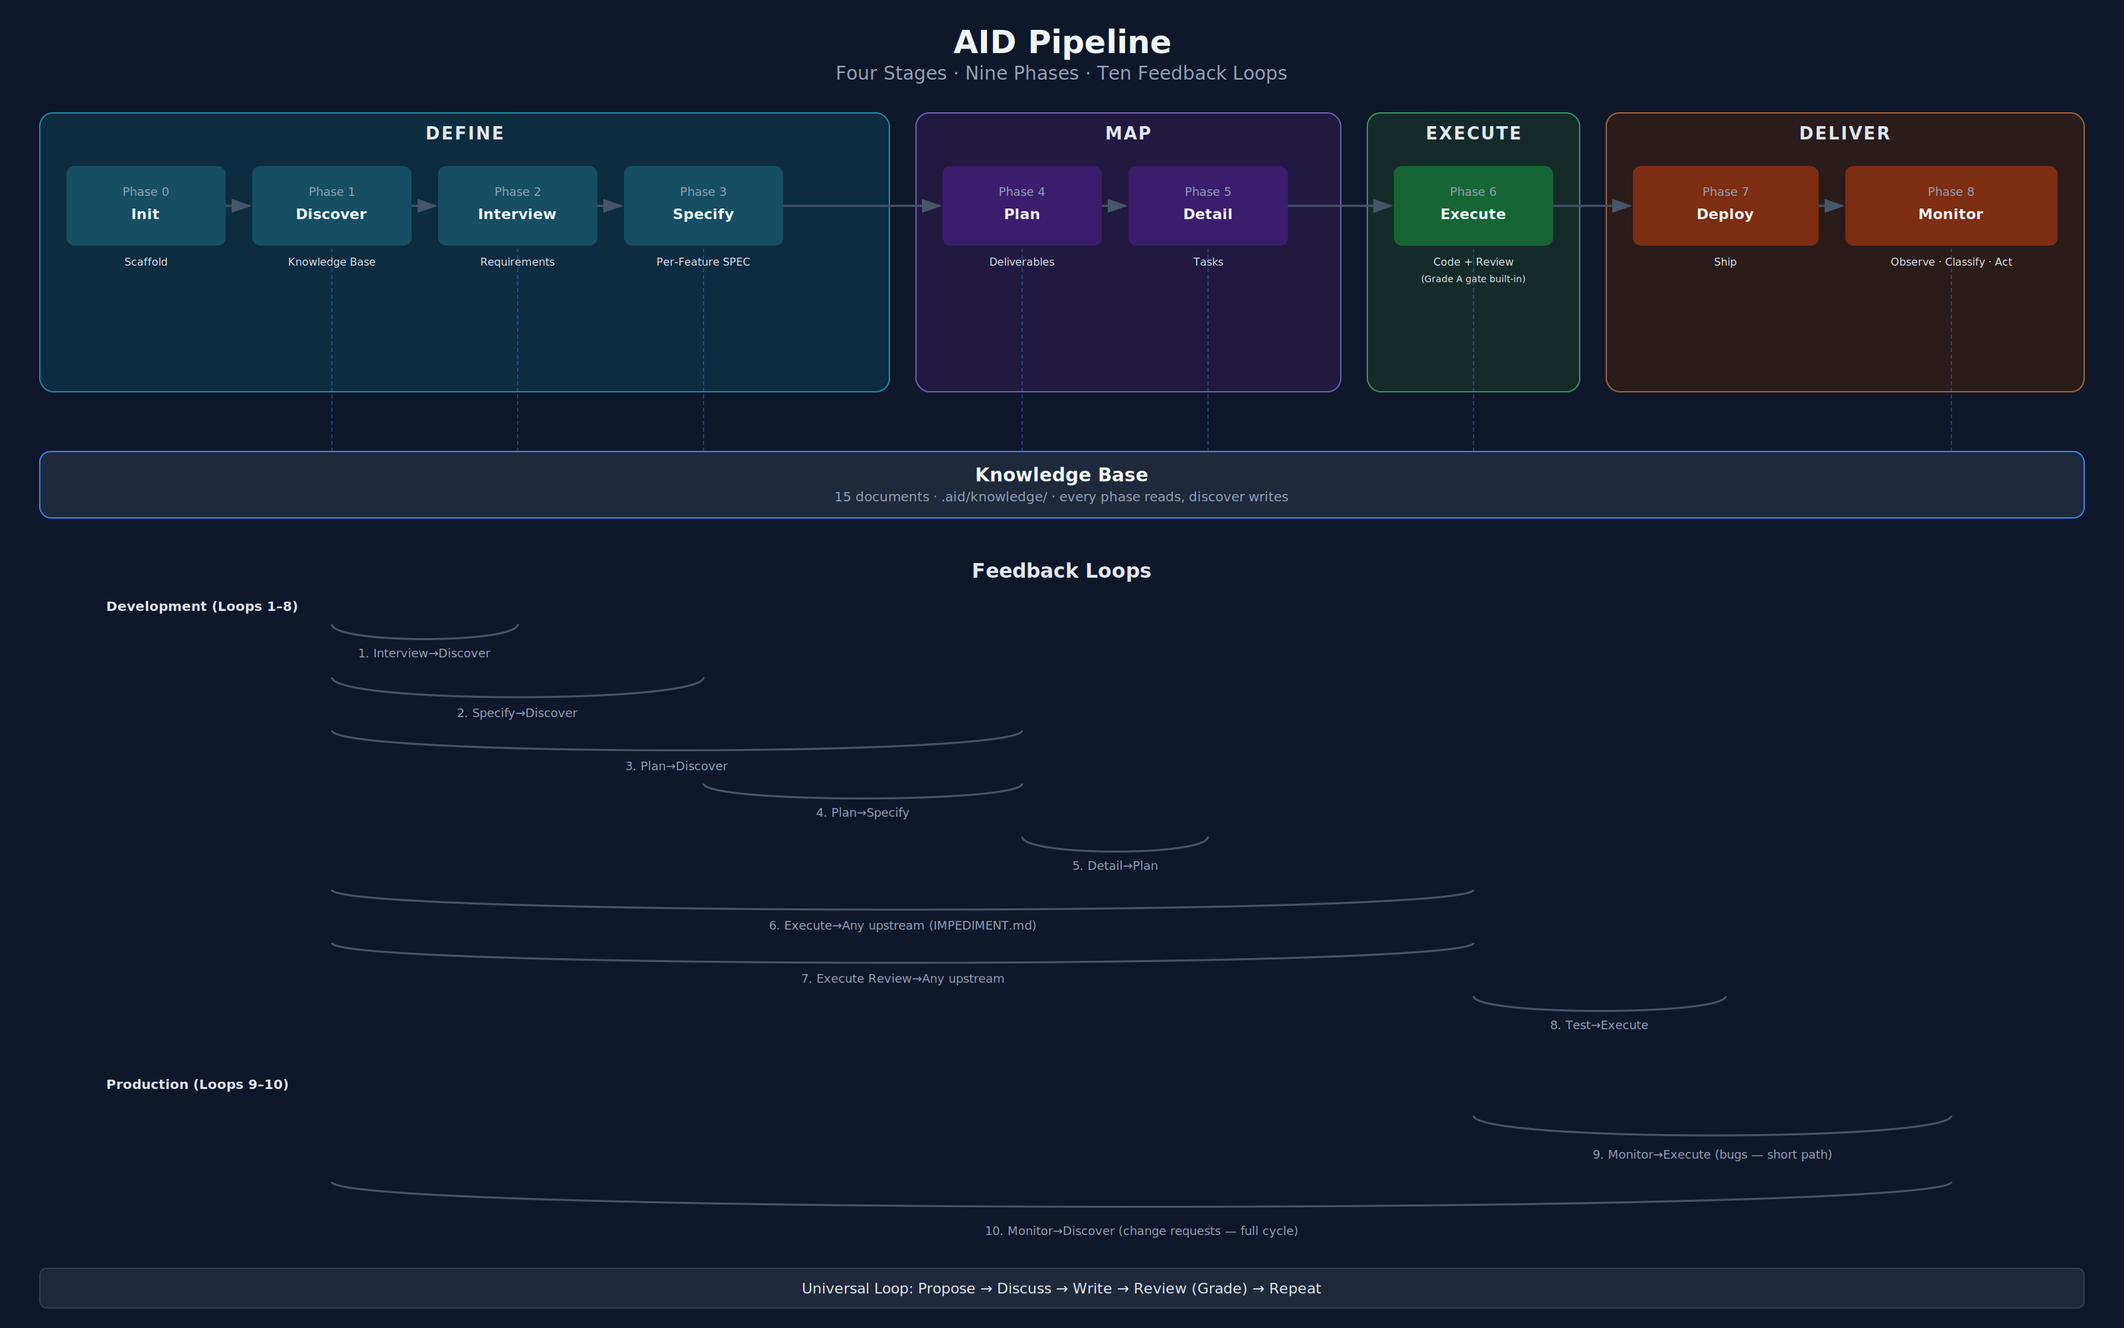This screenshot has height=1328, width=2124.
Task: Open the DELIVER stage header
Action: (1844, 133)
